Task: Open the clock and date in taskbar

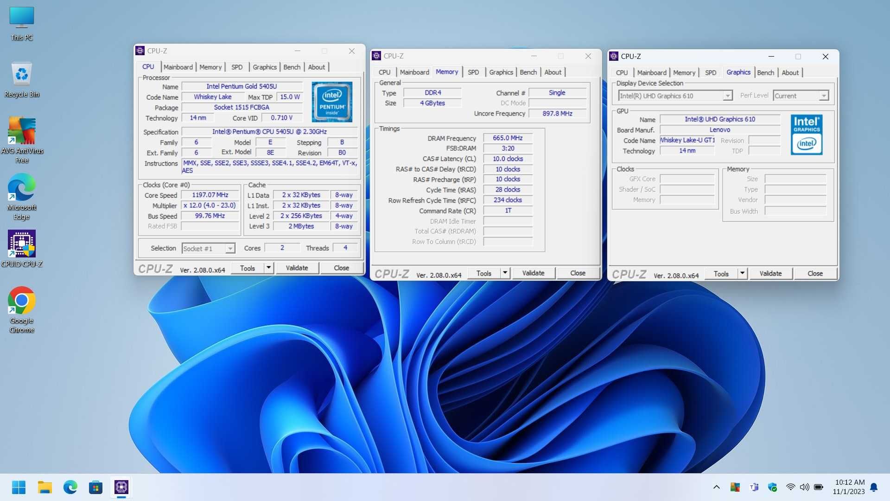Action: tap(849, 487)
